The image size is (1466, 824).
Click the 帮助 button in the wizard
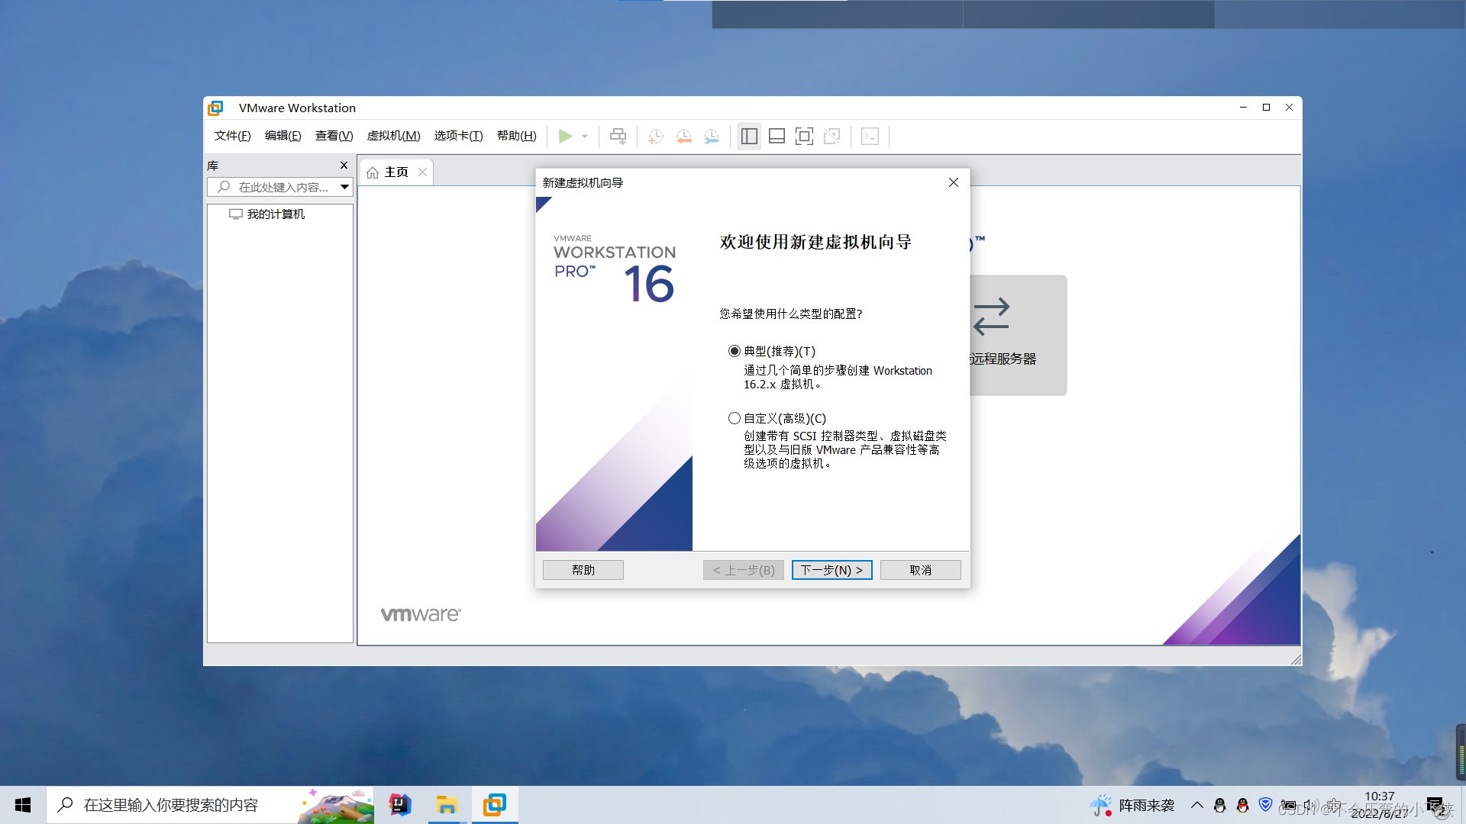click(583, 570)
